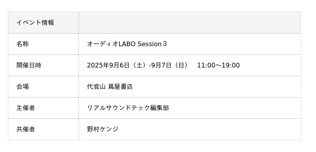Click the オーディオ text in name row
This screenshot has height=152, width=316.
[x=103, y=44]
